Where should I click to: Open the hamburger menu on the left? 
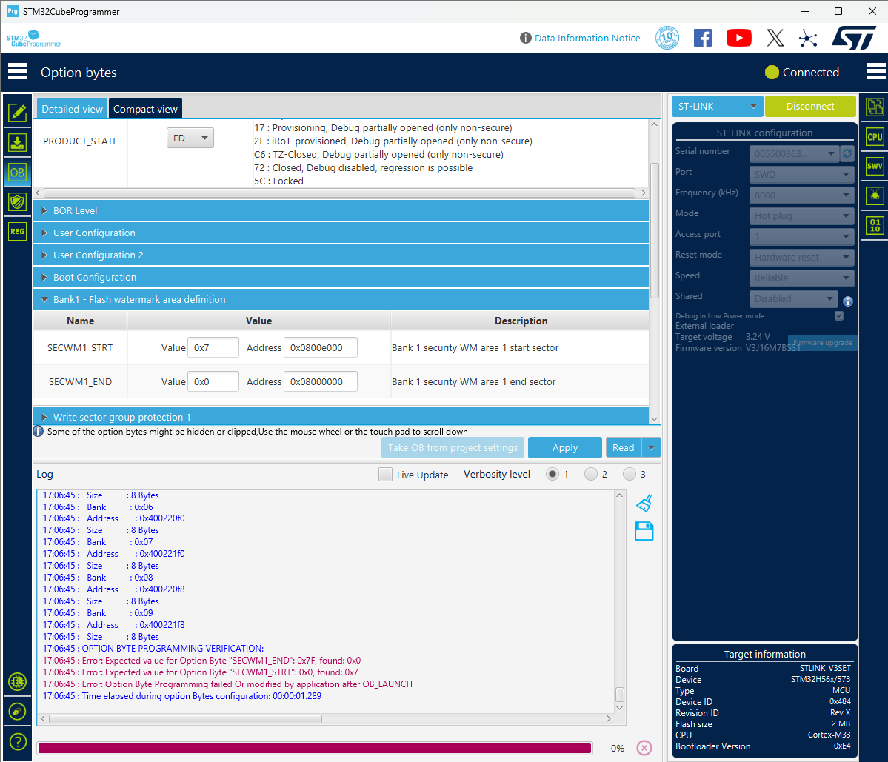[16, 71]
